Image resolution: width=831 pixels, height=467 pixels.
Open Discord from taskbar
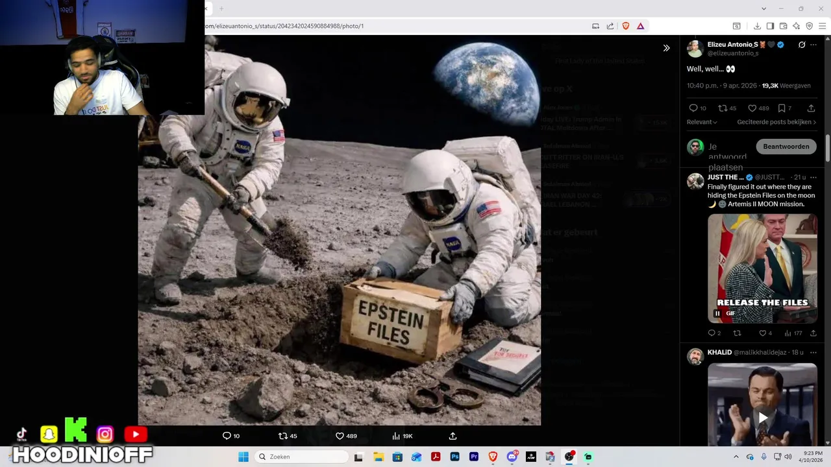[x=512, y=457]
